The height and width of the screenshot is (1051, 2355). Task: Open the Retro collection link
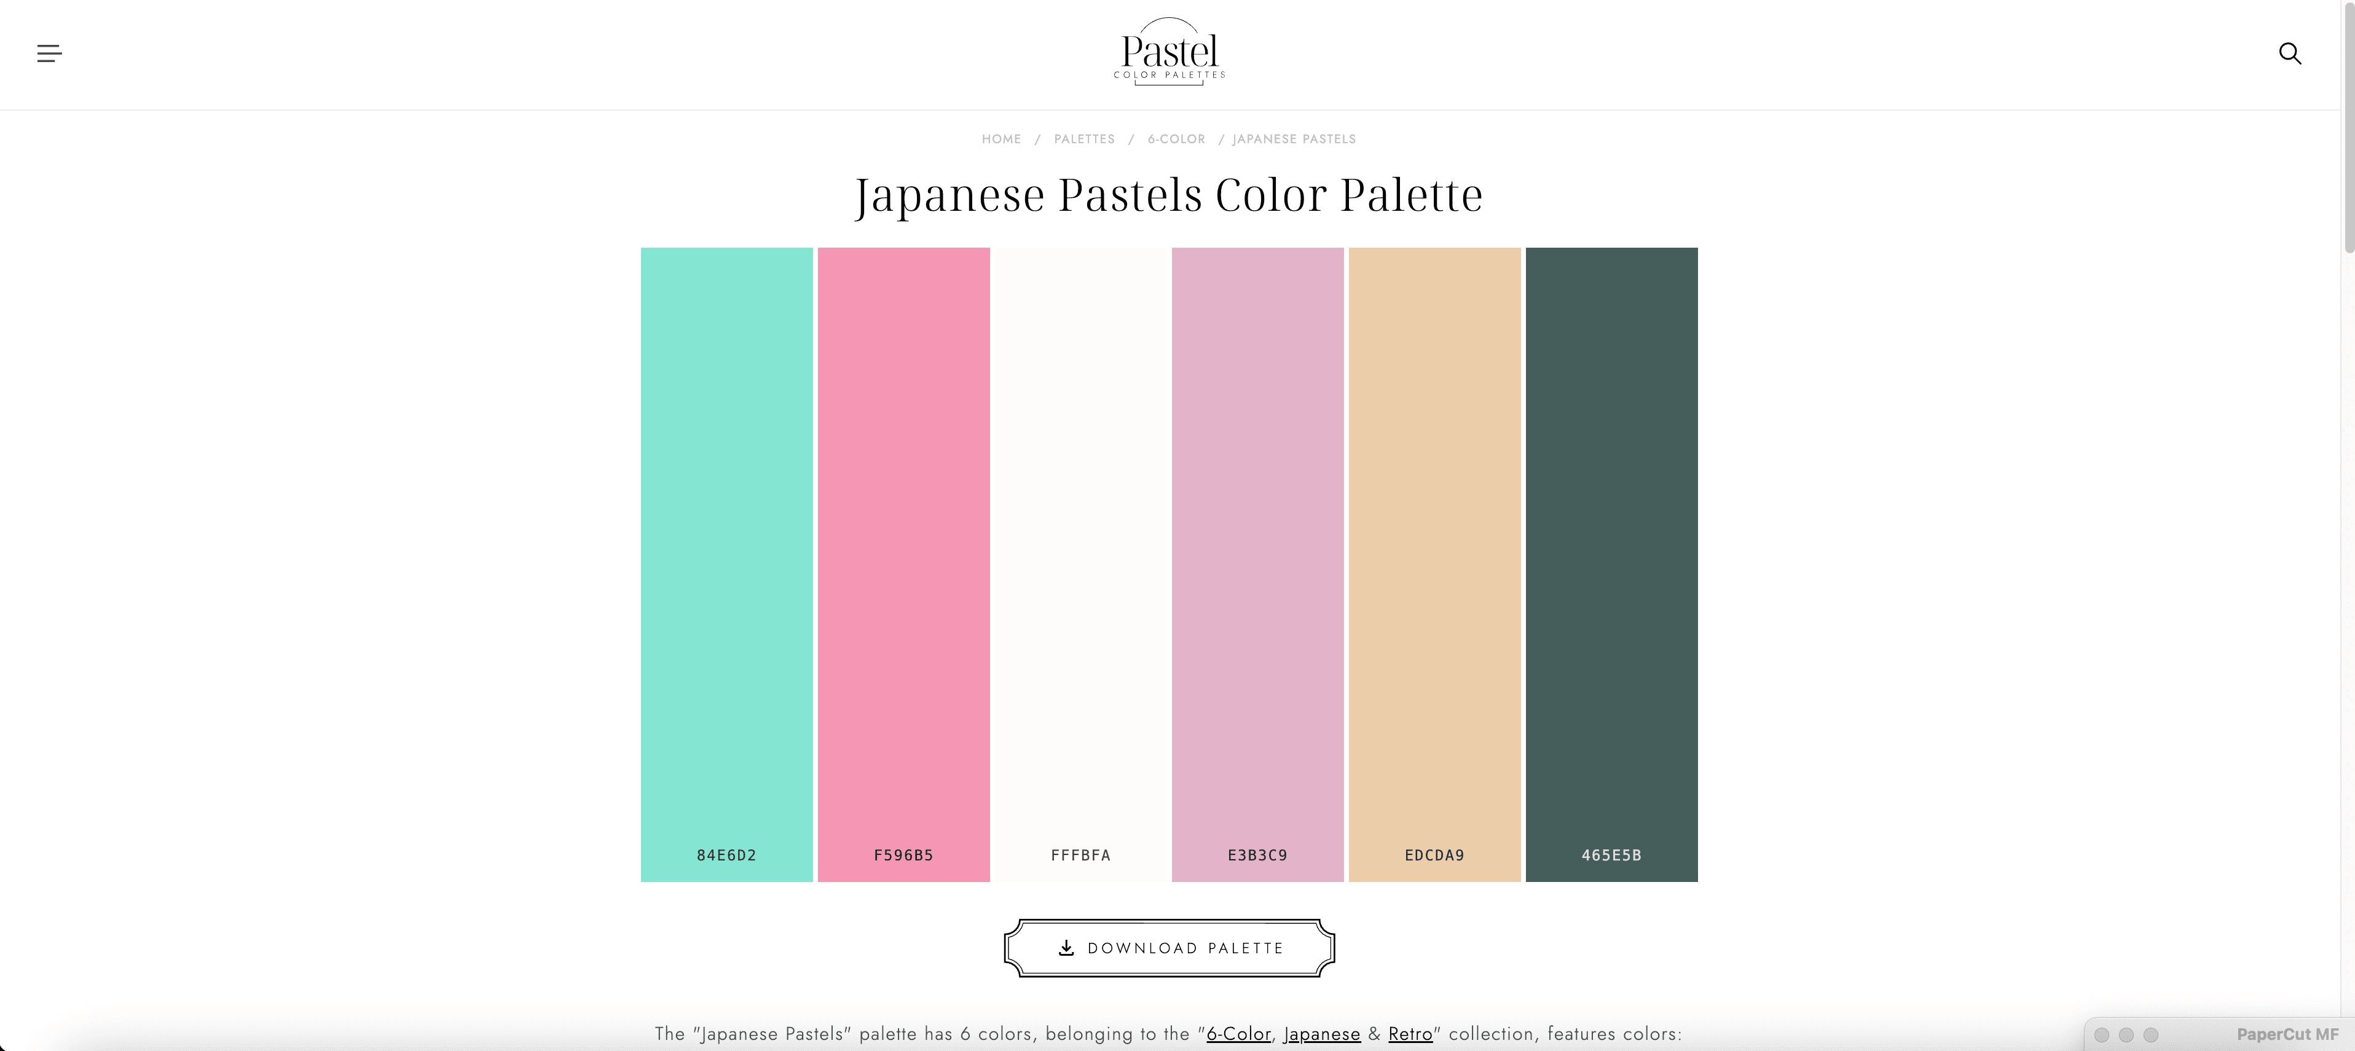coord(1410,1034)
